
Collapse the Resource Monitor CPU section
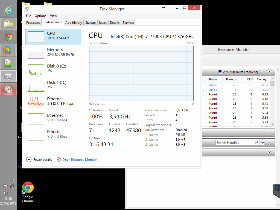[x=269, y=72]
